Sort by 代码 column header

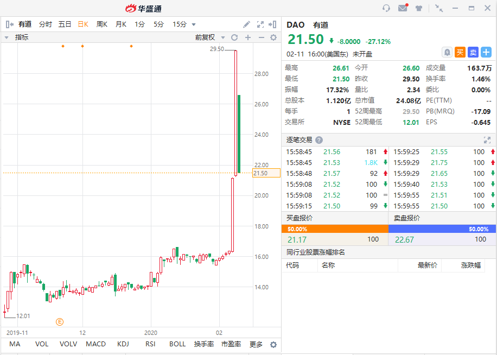coord(292,265)
